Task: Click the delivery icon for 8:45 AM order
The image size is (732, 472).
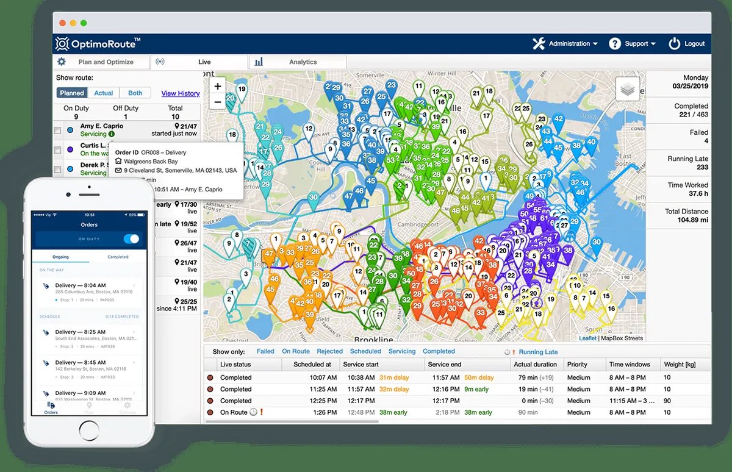Action: (46, 363)
